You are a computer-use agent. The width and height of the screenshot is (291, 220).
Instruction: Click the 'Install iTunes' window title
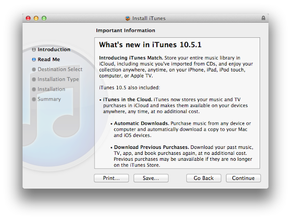coord(149,18)
